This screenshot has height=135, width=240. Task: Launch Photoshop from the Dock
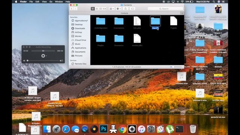tap(103, 129)
